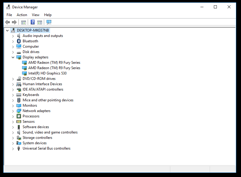Select the DESKTOP-MKGS7NB computer name
Screen dimensions: 241x177
[x=33, y=30]
